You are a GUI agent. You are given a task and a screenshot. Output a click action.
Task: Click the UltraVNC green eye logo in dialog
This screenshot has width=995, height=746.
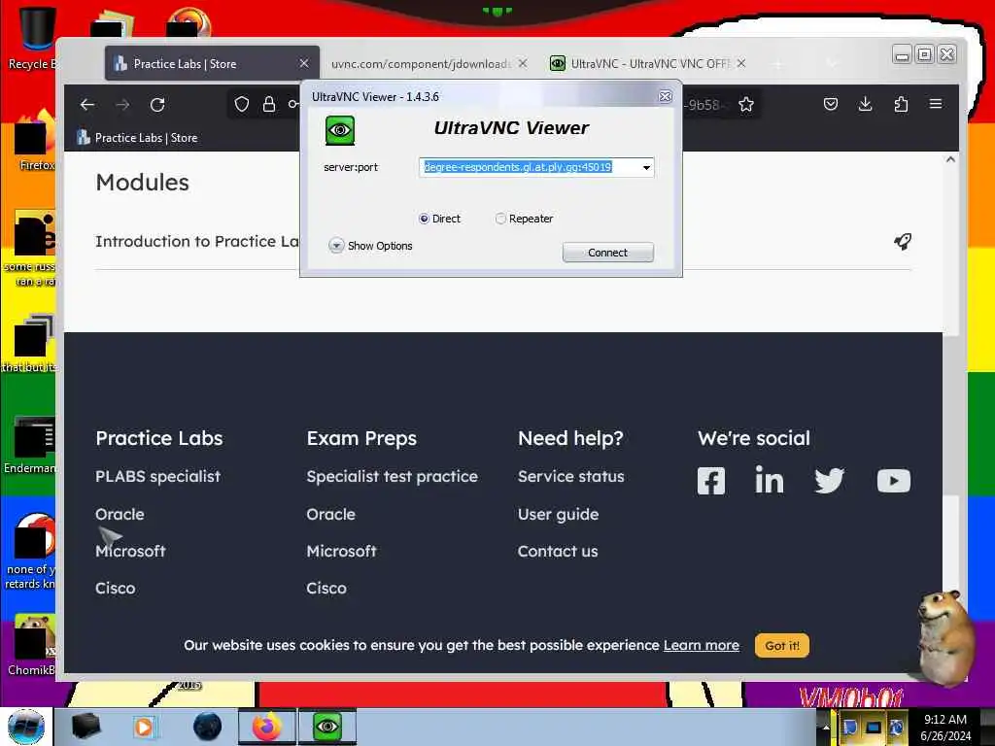tap(340, 131)
